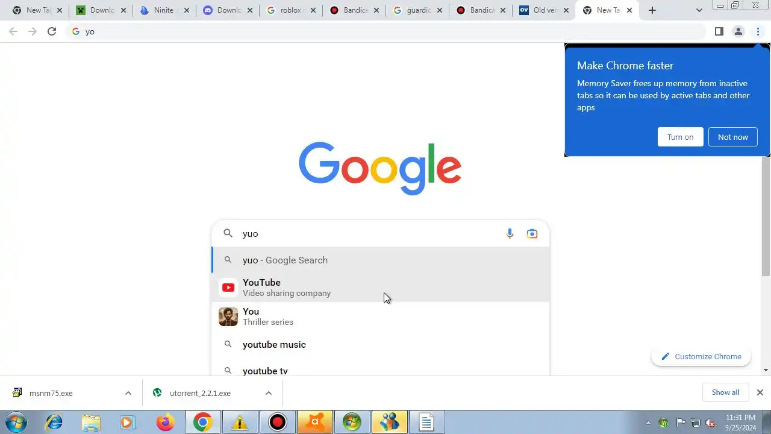
Task: Expand options for utorrent_2.2.1.exe download
Action: [x=268, y=393]
